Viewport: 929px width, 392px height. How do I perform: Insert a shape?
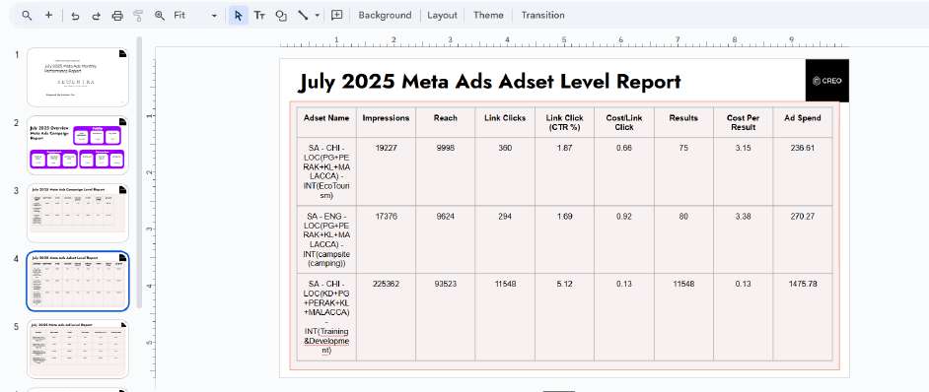(x=281, y=16)
